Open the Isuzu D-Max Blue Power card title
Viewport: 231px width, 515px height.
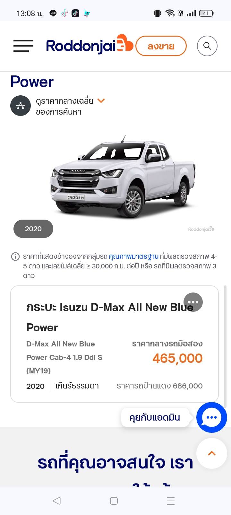(110, 317)
